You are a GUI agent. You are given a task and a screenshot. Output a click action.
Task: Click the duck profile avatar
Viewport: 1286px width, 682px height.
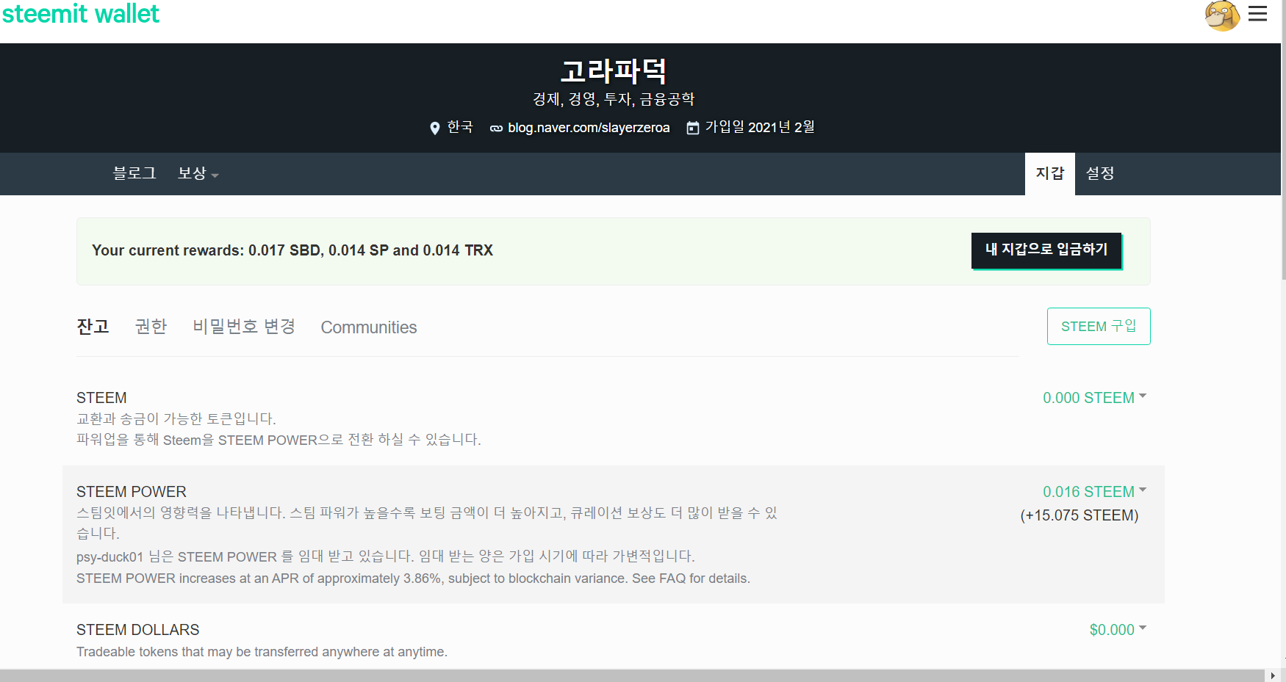click(x=1222, y=15)
